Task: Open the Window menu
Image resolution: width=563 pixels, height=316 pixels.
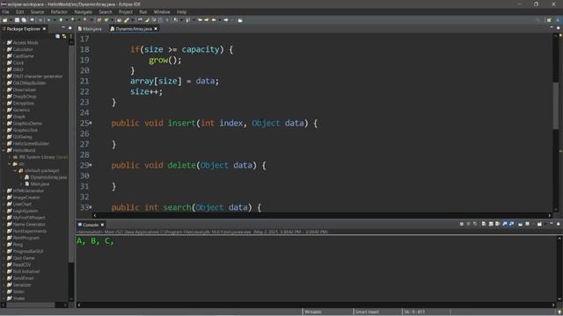Action: [162, 11]
